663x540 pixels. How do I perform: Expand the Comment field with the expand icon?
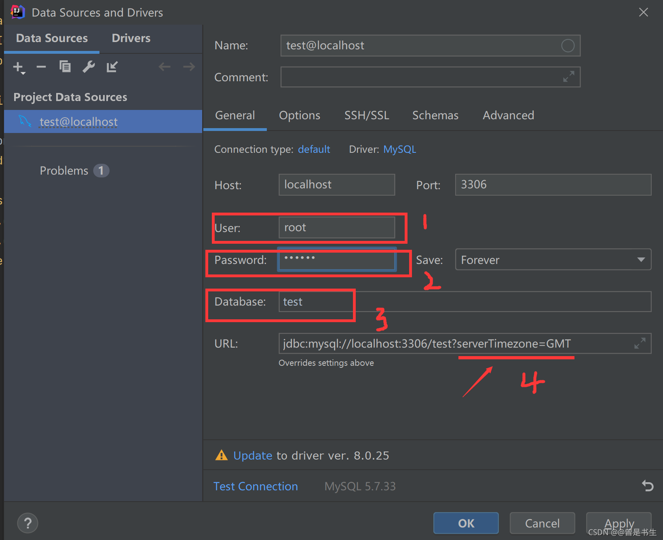(569, 76)
